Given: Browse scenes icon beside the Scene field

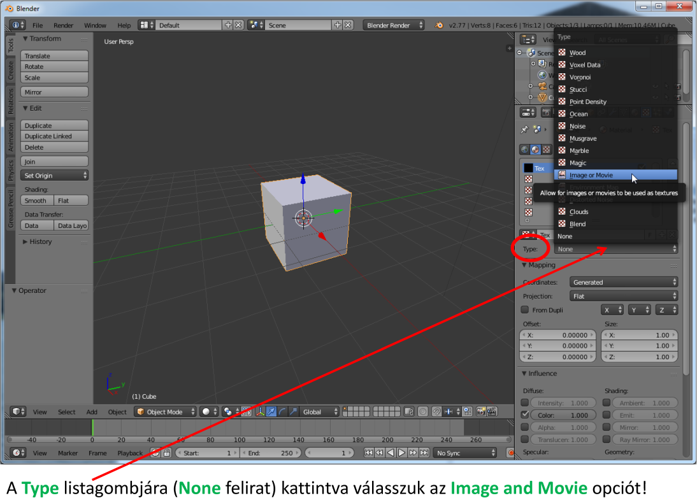Looking at the screenshot, I should [256, 25].
